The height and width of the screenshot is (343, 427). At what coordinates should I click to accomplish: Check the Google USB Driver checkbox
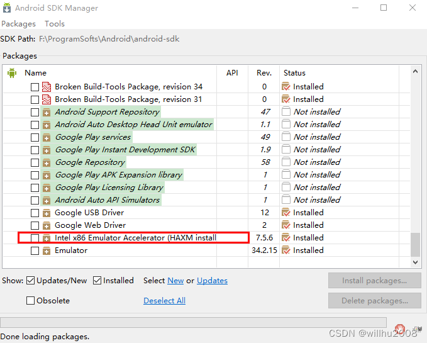(35, 213)
